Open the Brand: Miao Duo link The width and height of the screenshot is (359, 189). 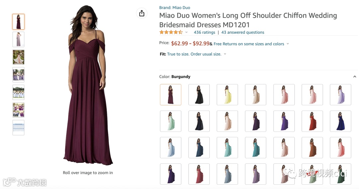pyautogui.click(x=175, y=8)
